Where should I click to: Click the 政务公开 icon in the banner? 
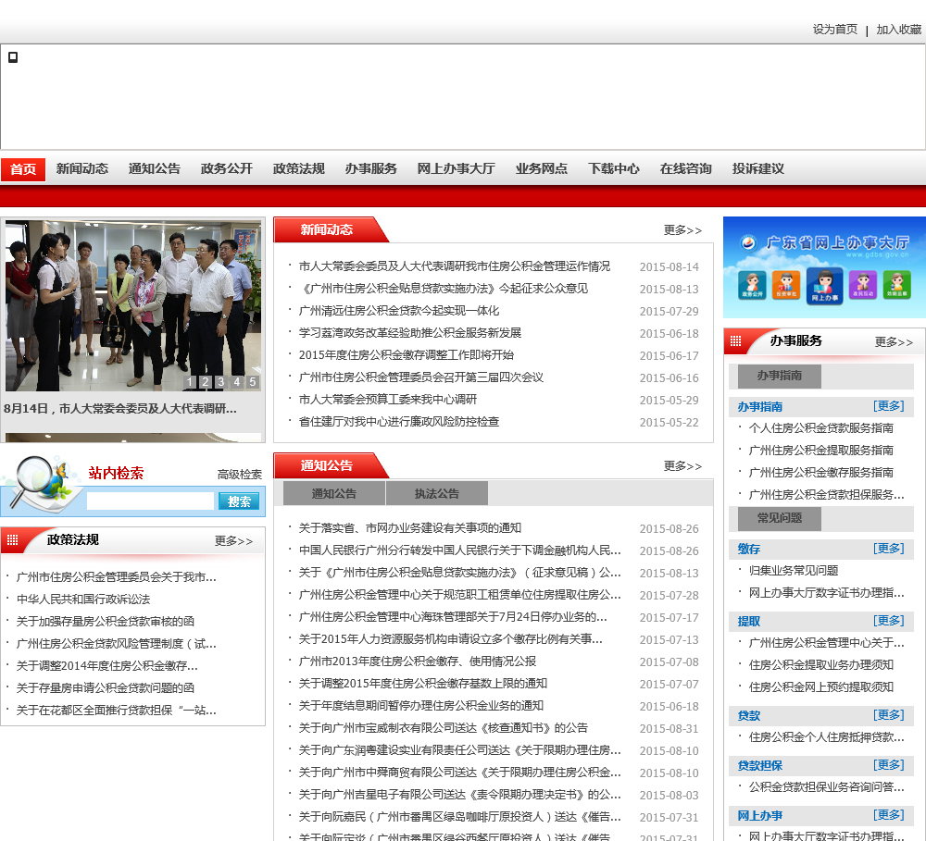752,285
